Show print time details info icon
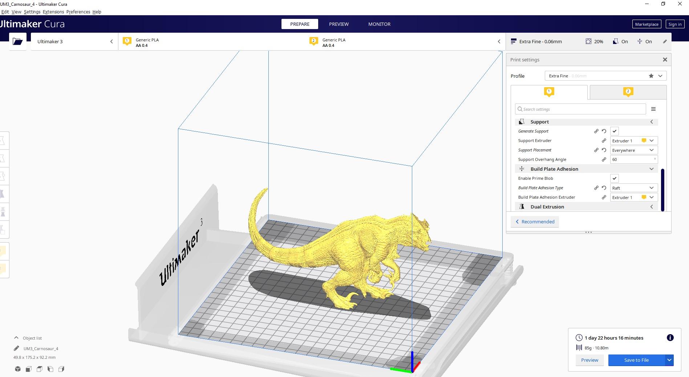The image size is (689, 377). [670, 338]
